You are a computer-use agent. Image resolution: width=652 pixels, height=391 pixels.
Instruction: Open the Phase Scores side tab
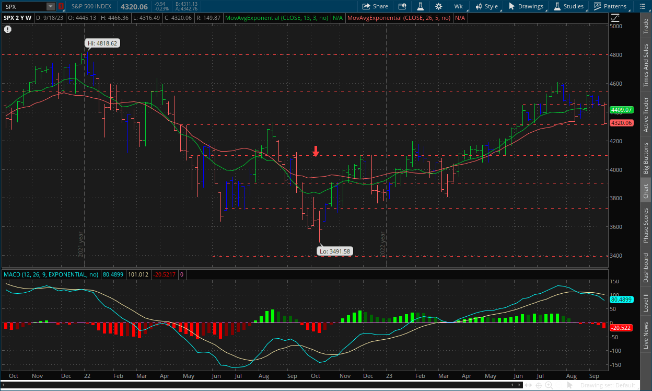646,225
